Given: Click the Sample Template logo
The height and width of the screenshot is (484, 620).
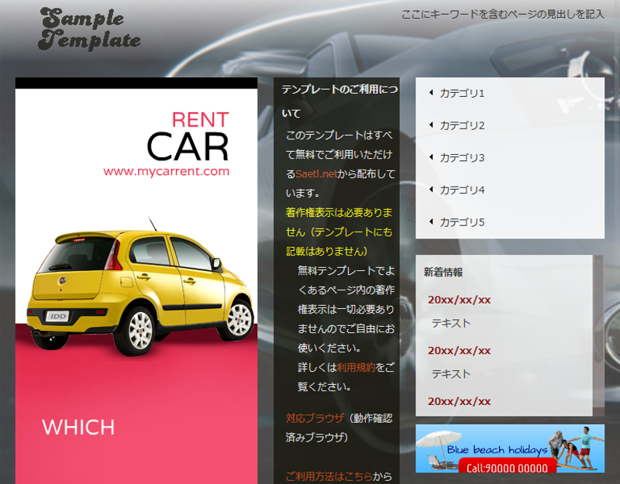Looking at the screenshot, I should coord(88,27).
